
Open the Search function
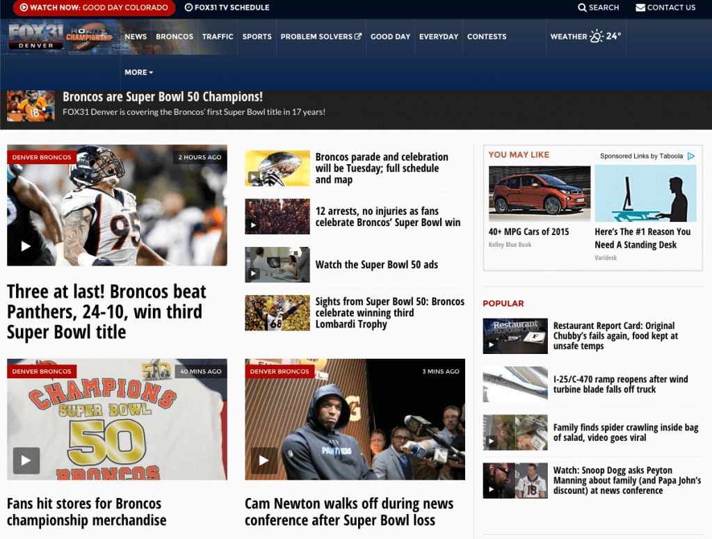598,8
